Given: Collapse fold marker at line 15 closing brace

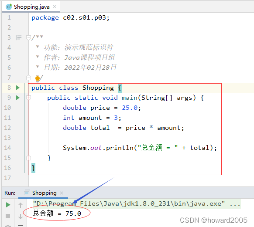Looking at the screenshot, I should click(28, 158).
